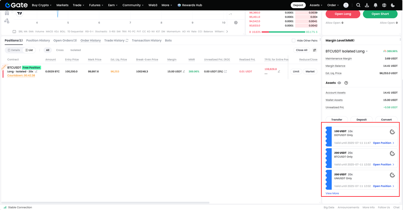Toggle the Assets visibility eye icon
Viewport: 403px width, 210px height.
[339, 83]
